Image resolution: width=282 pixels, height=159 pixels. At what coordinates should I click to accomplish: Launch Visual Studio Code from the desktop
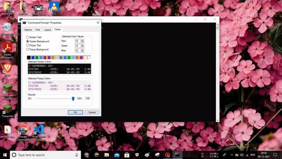(38, 133)
